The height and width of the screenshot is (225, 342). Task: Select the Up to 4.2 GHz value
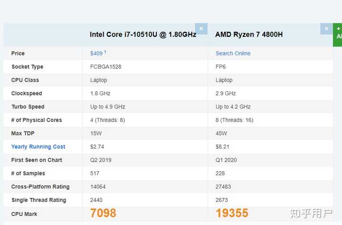[x=233, y=107]
